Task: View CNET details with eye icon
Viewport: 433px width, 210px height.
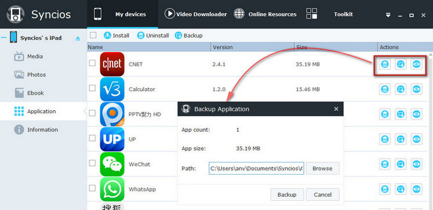Action: point(416,64)
